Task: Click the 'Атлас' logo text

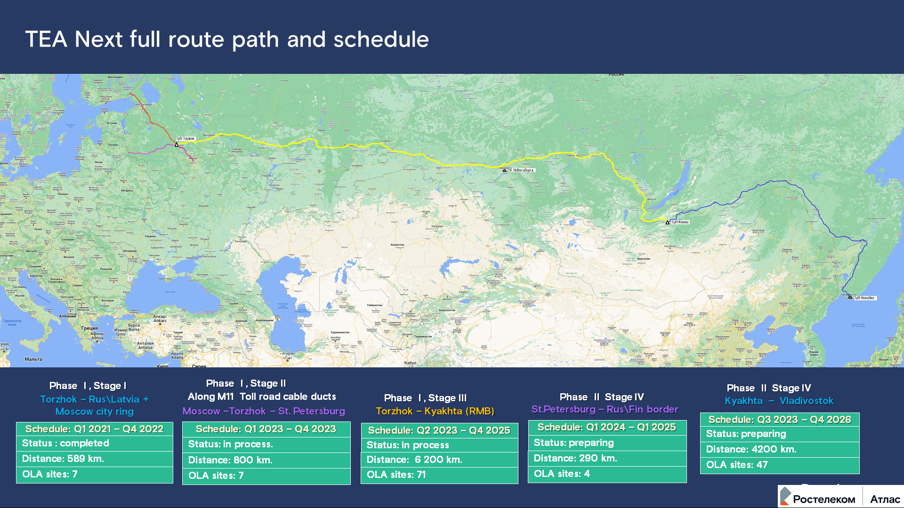Action: tap(885, 499)
